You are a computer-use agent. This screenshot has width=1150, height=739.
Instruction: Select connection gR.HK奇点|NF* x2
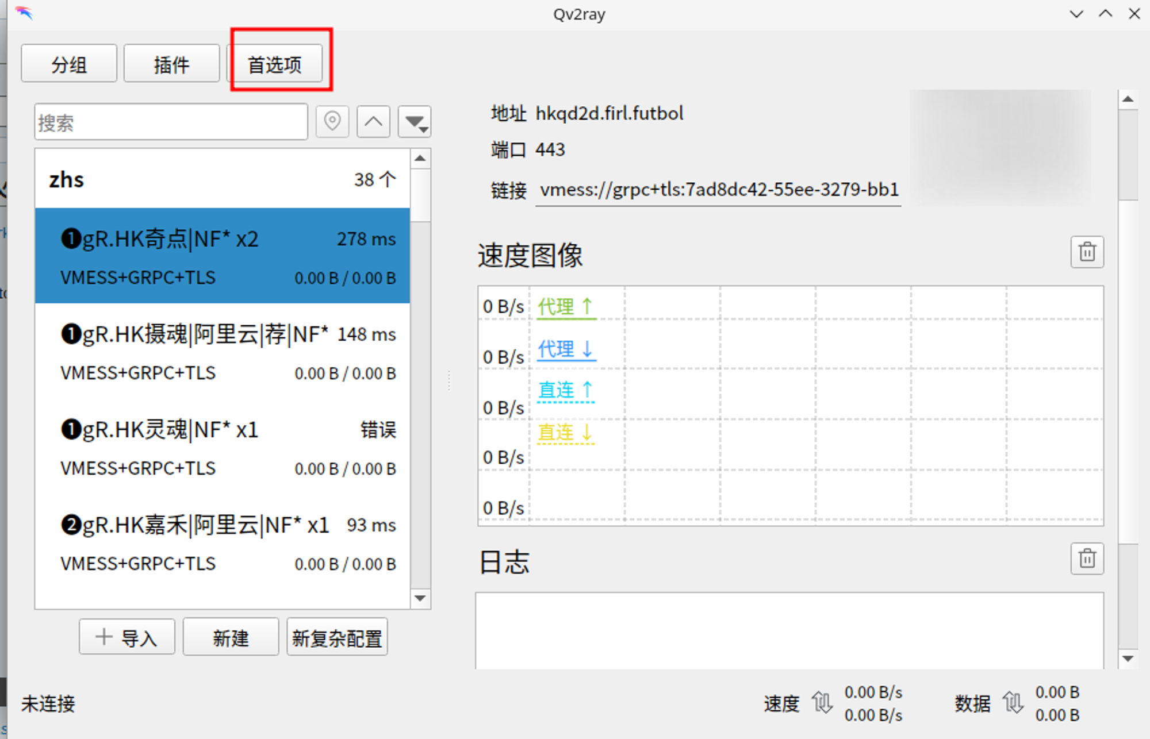pos(223,256)
